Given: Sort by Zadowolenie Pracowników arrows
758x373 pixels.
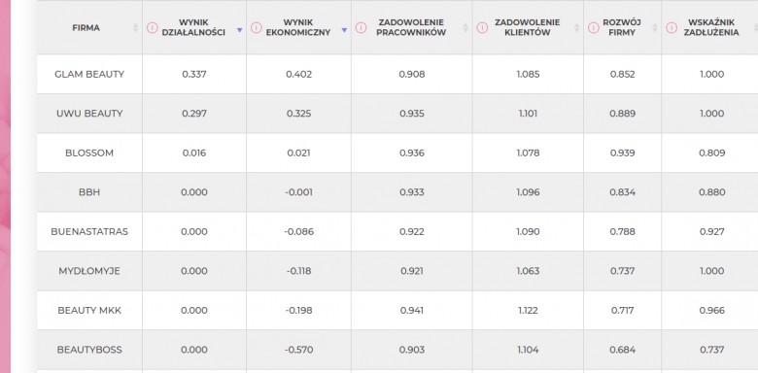Looking at the screenshot, I should (x=465, y=28).
